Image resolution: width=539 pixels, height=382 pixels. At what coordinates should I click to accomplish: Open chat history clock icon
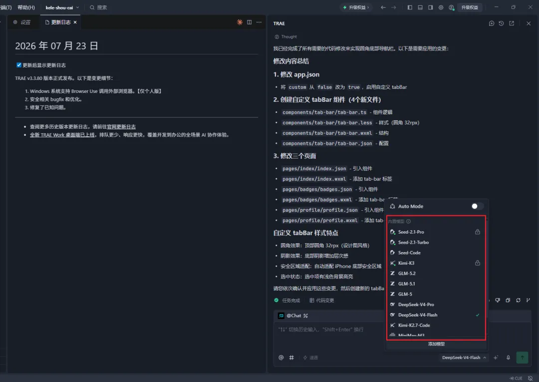coord(501,23)
